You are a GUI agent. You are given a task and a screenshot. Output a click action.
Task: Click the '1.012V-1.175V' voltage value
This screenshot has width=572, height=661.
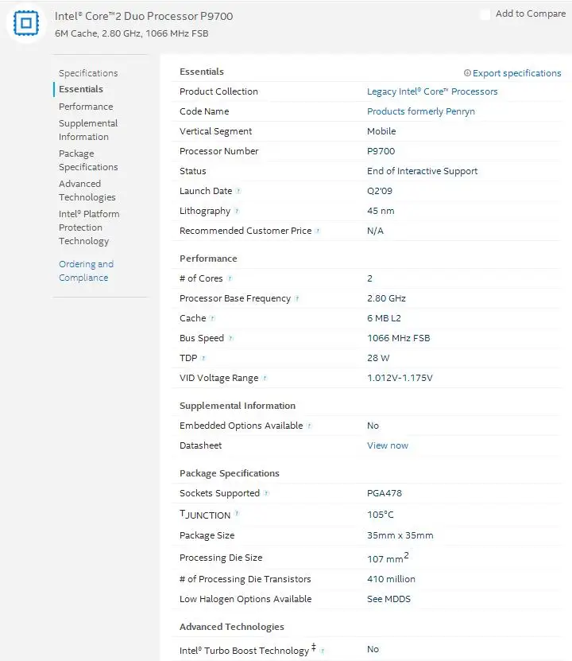pyautogui.click(x=400, y=377)
